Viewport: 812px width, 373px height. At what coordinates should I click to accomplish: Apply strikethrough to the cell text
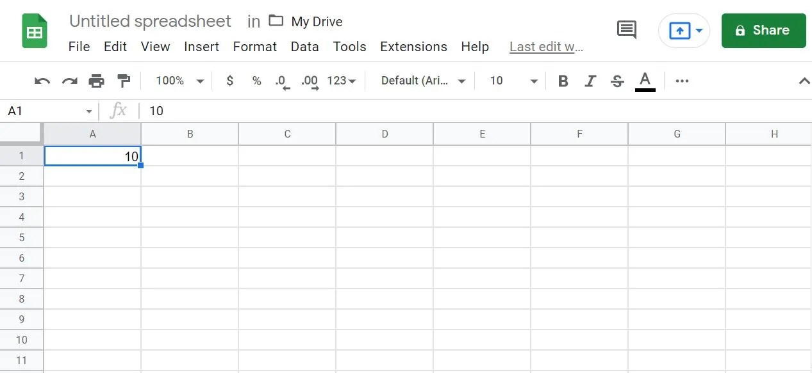617,81
